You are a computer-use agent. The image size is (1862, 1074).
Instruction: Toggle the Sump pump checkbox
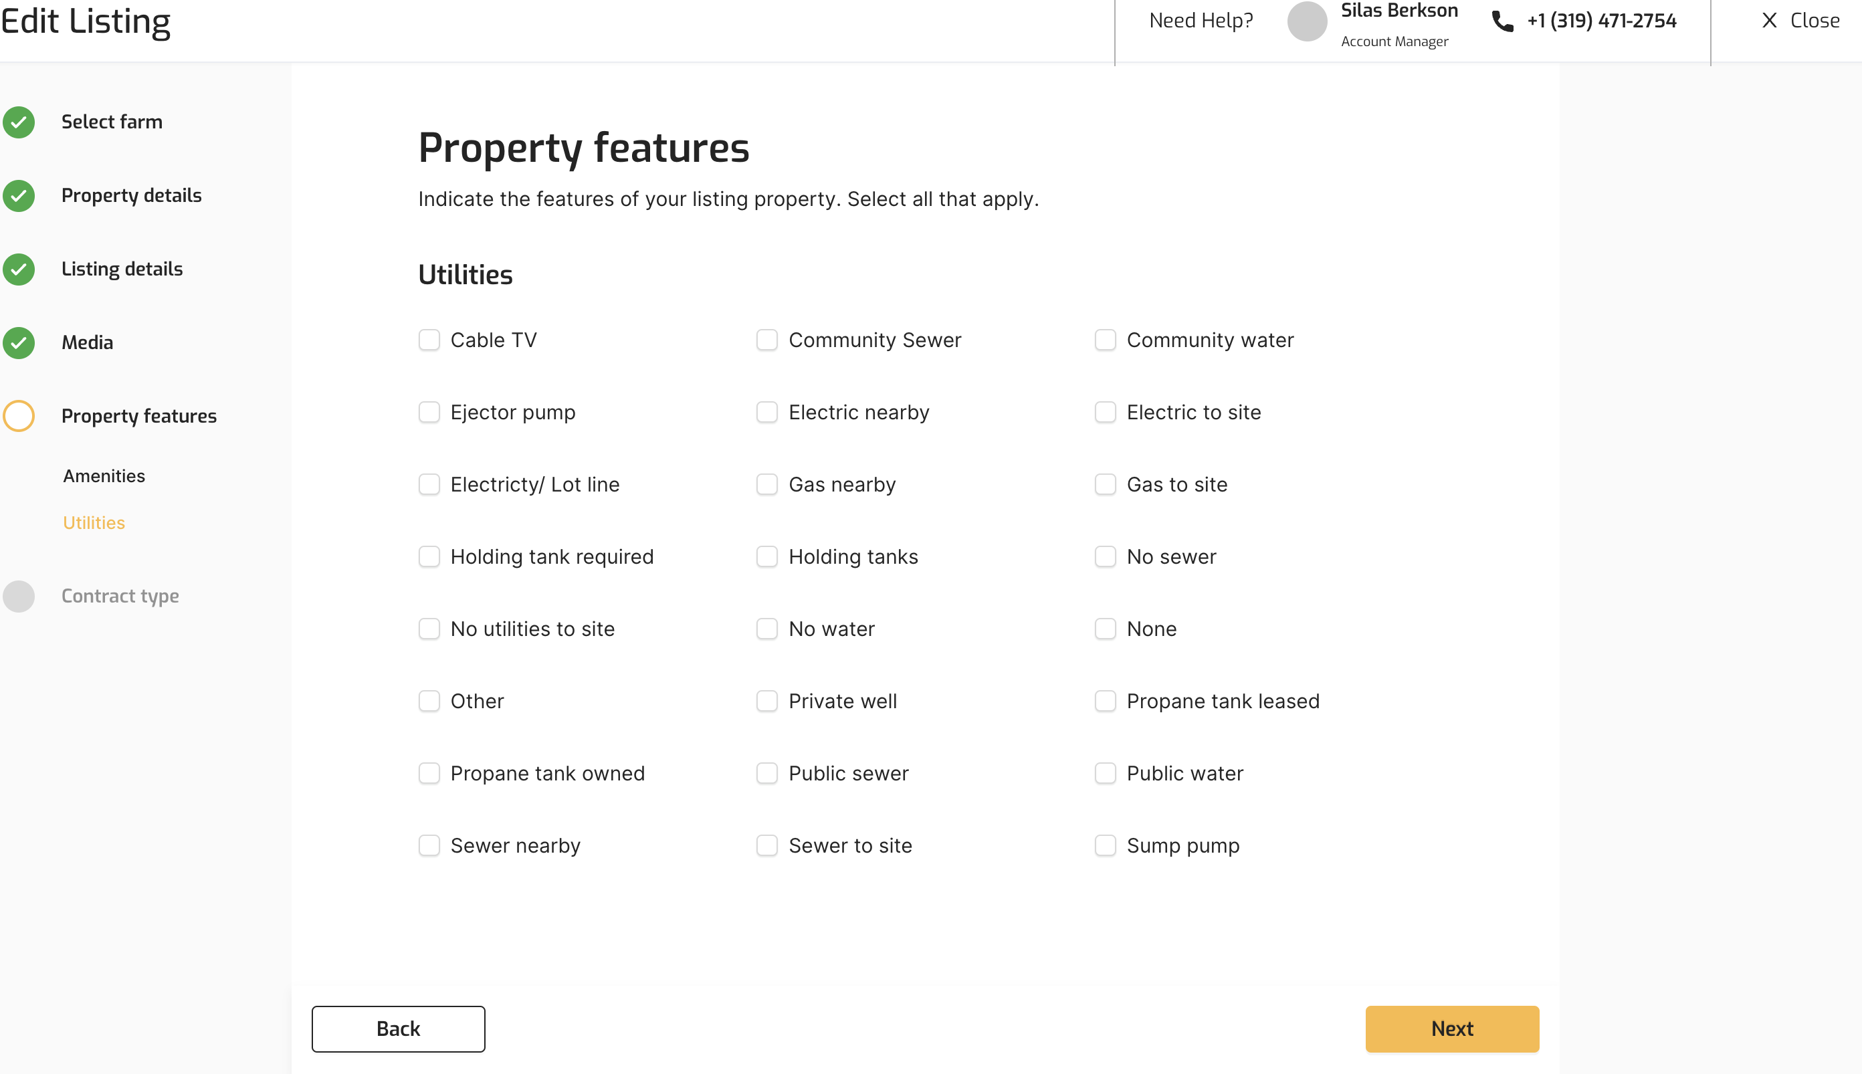point(1105,845)
